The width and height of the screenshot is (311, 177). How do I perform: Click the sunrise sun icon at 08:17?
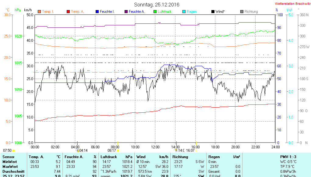point(118,150)
